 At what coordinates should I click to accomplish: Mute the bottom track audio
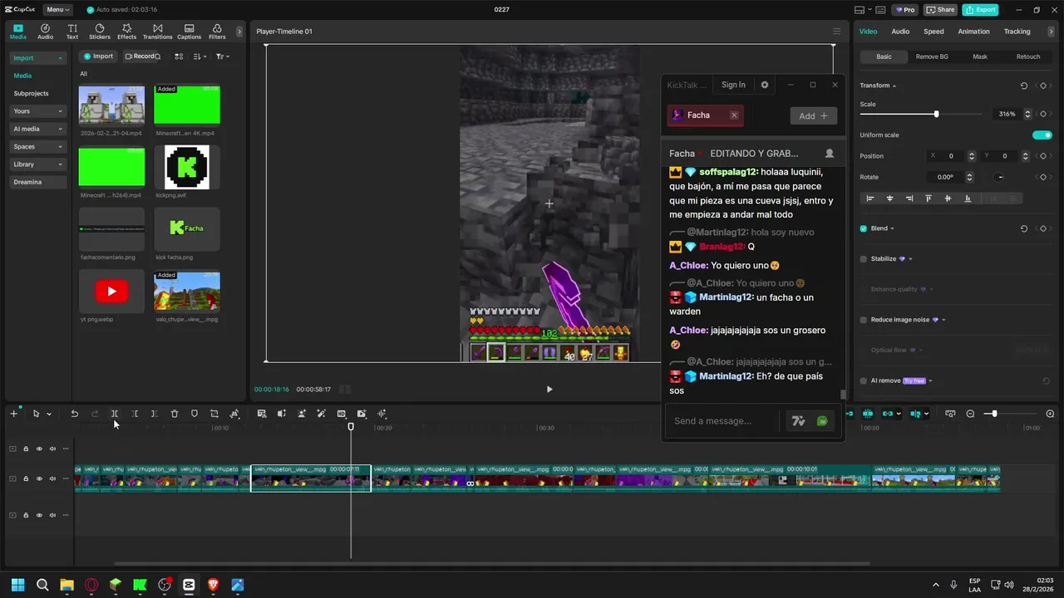point(52,515)
